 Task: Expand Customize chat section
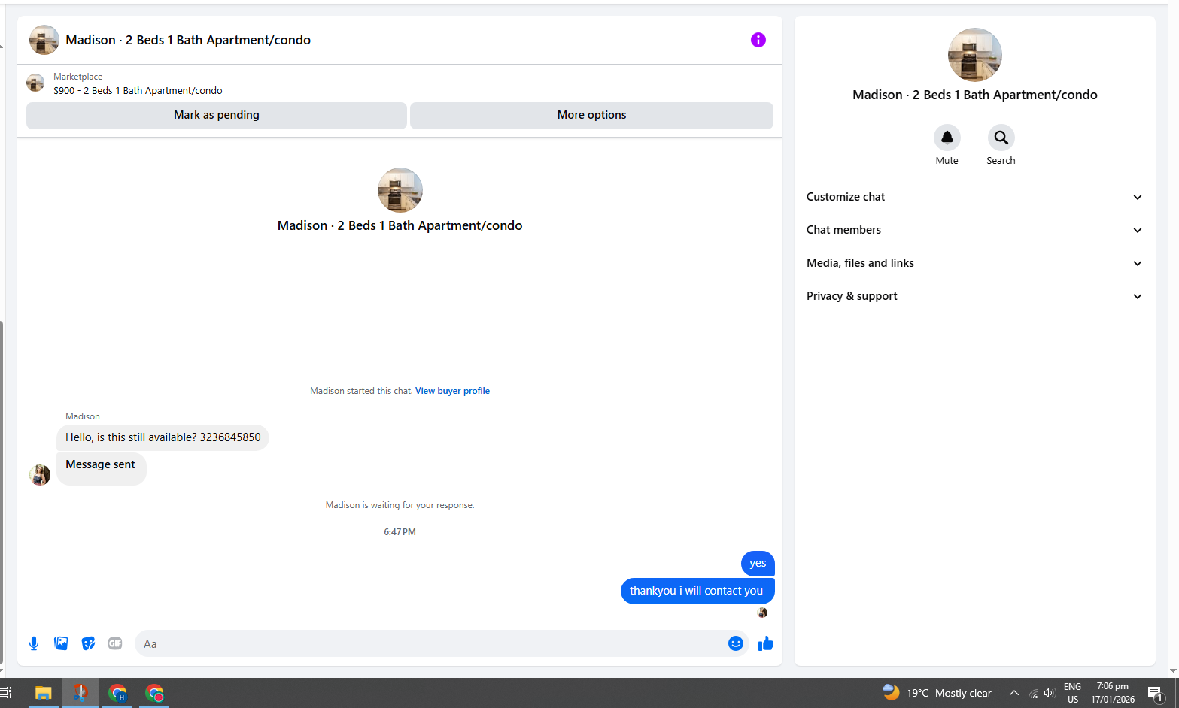click(974, 197)
